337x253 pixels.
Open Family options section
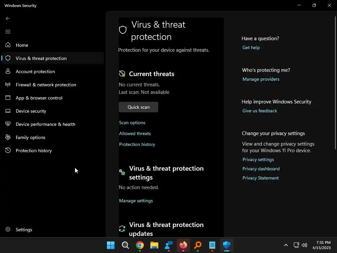pos(52,137)
